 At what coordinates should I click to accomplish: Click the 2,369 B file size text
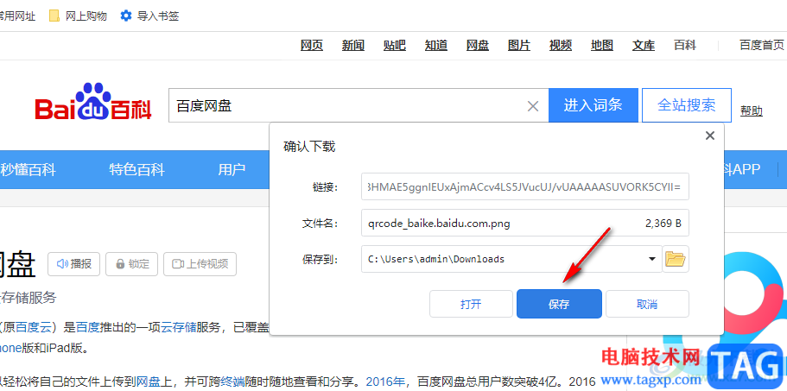tap(663, 224)
